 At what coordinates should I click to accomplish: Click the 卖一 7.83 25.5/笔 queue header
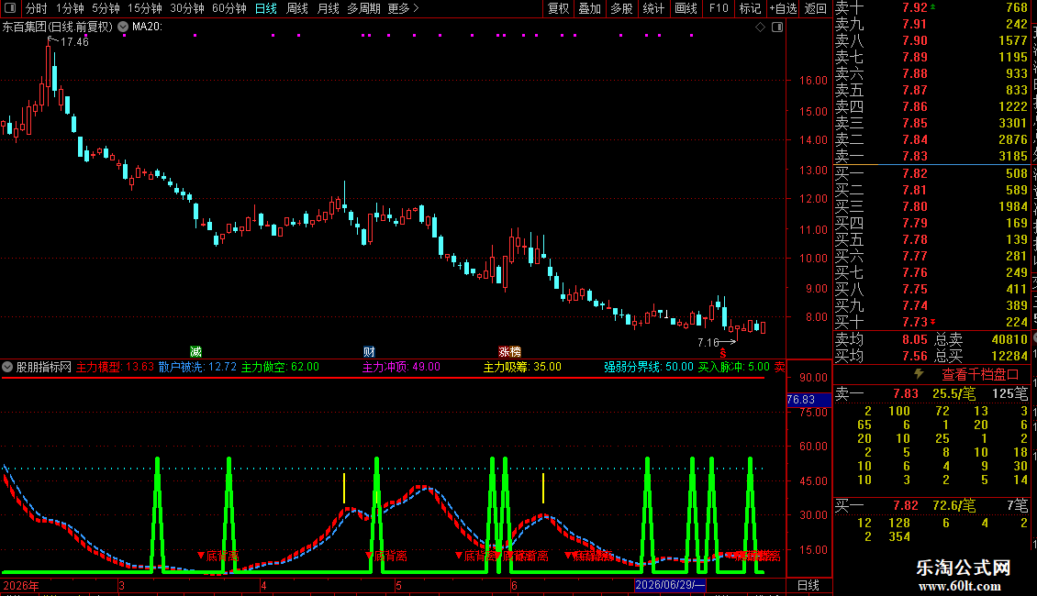tap(931, 394)
